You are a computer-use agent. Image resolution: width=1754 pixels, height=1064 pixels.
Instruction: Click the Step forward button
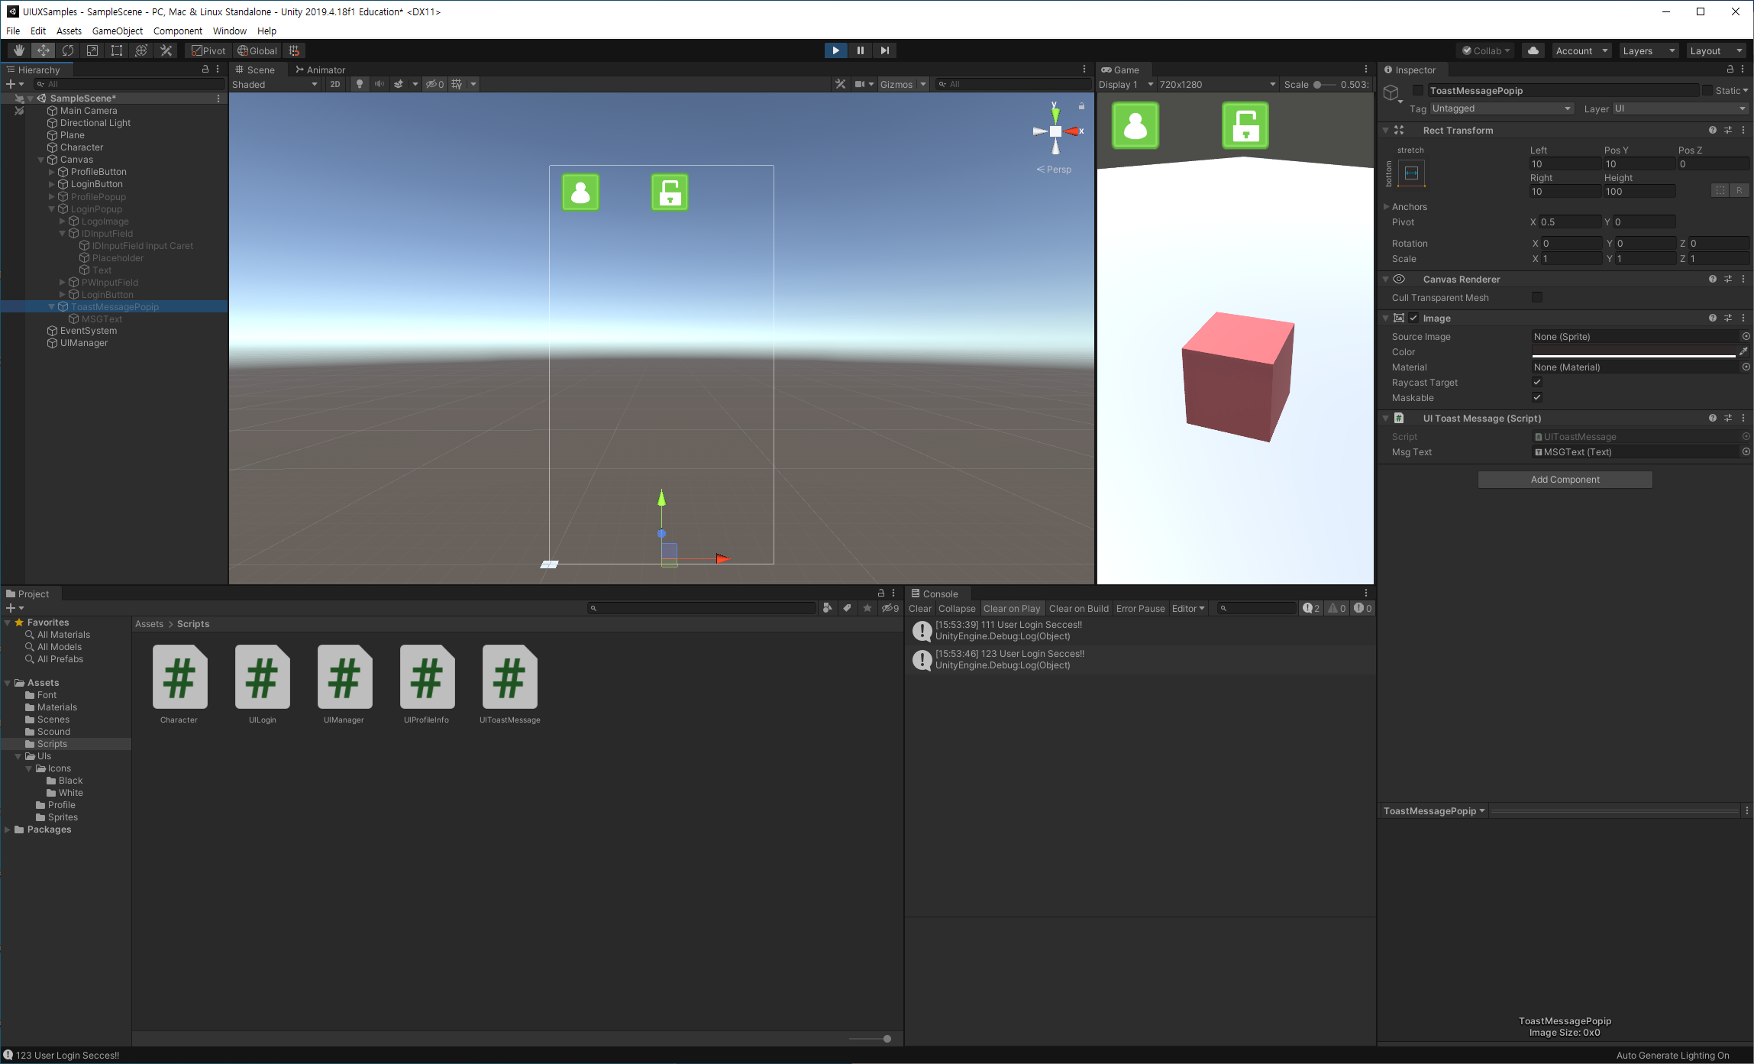tap(884, 50)
